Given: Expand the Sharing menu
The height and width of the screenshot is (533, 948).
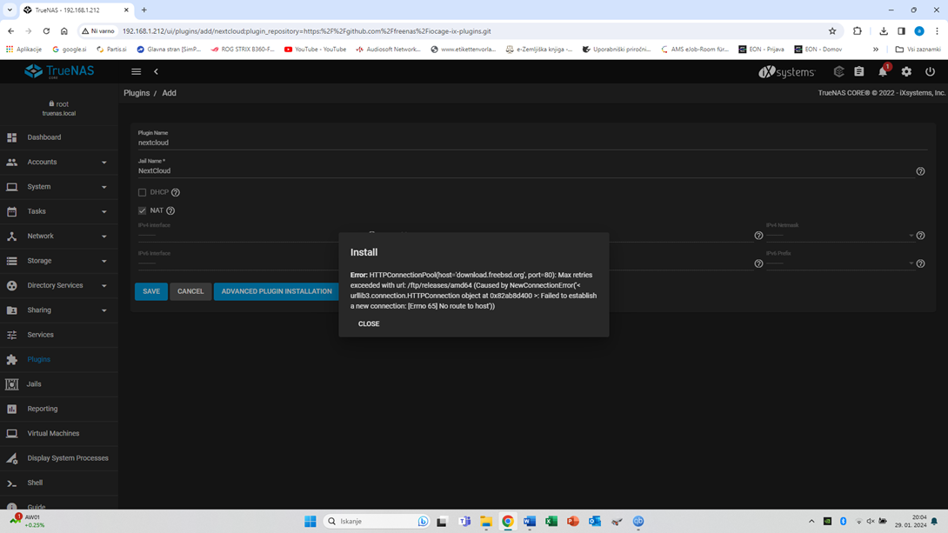Looking at the screenshot, I should 58,310.
